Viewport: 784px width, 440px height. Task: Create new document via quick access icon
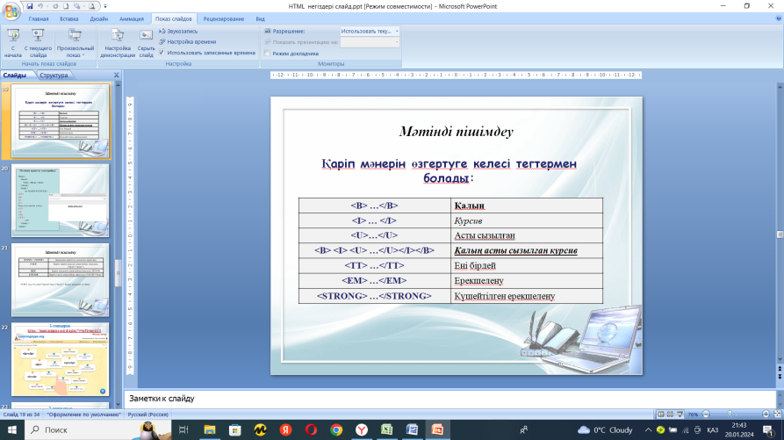[x=66, y=6]
